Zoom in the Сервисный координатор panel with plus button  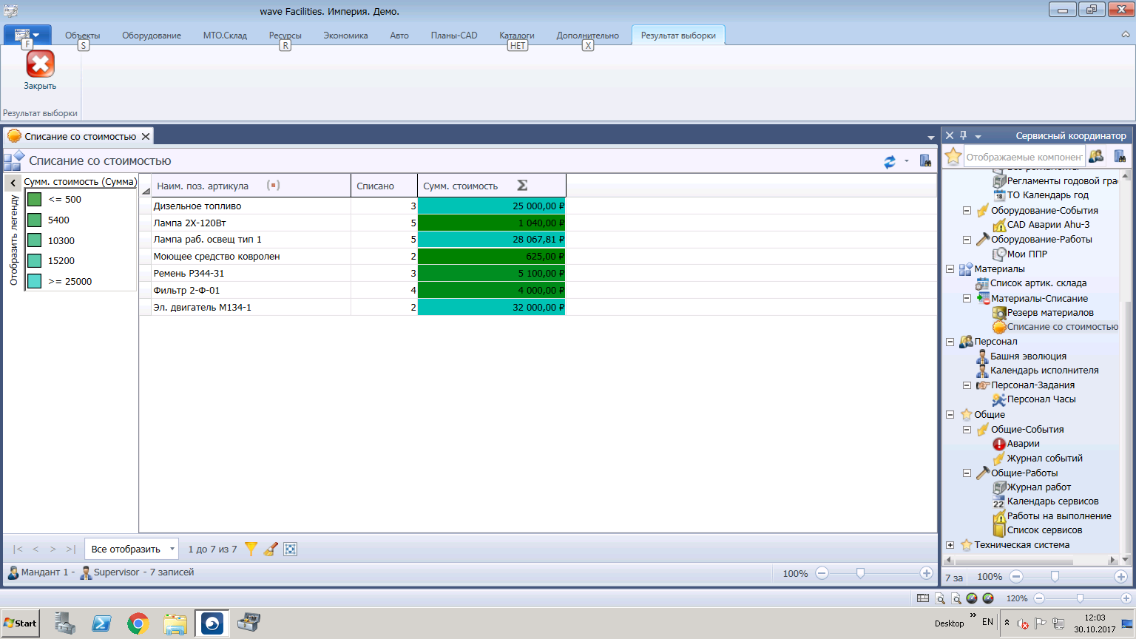pyautogui.click(x=1120, y=577)
